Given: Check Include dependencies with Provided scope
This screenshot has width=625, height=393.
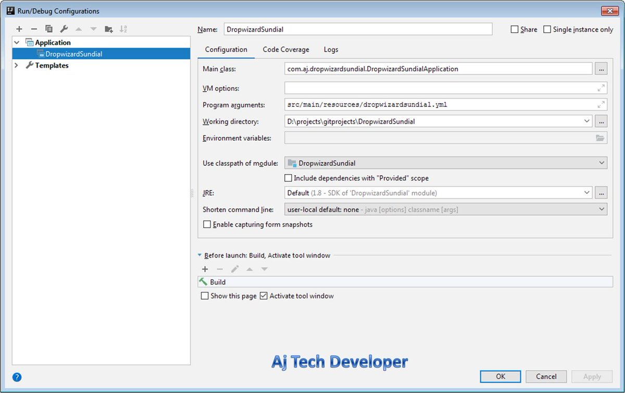Looking at the screenshot, I should [288, 178].
